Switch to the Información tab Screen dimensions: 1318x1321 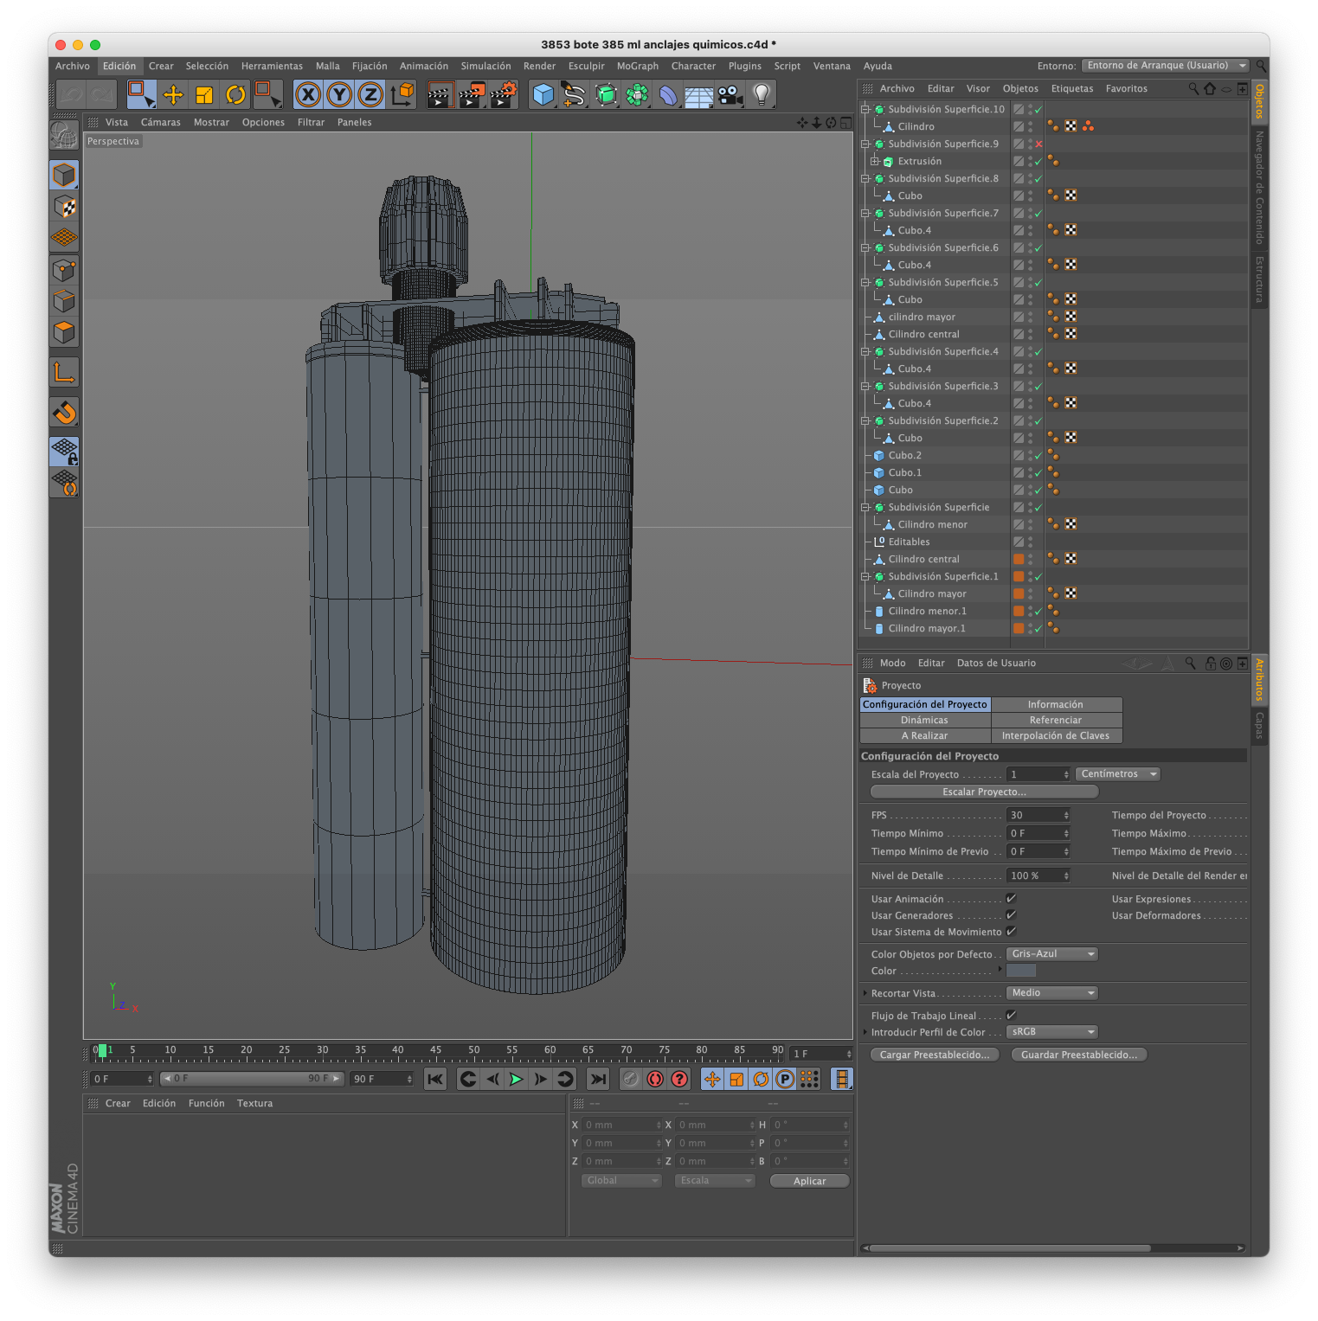pos(1056,705)
